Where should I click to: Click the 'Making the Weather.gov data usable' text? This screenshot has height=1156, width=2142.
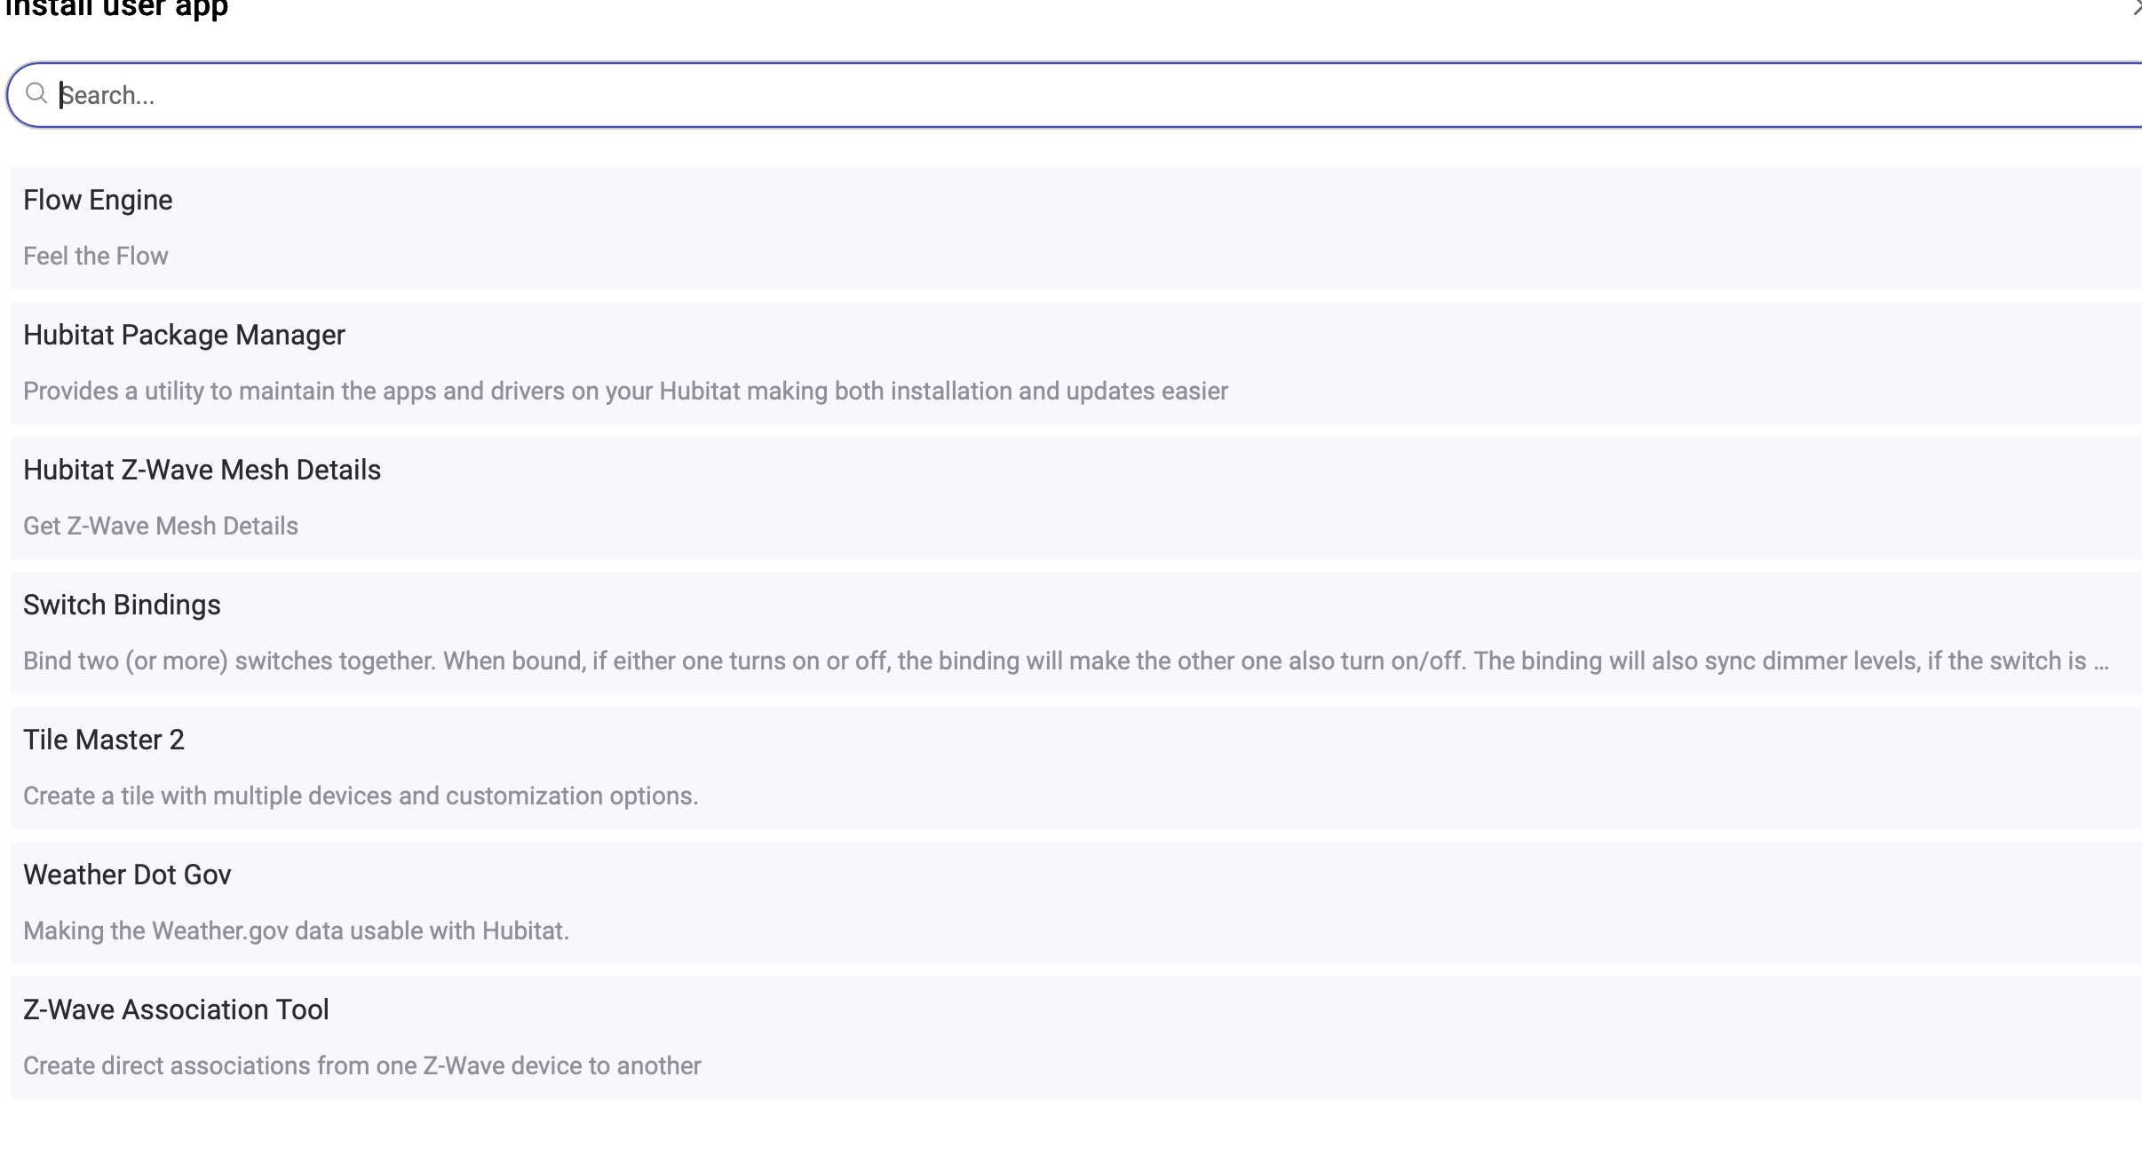pyautogui.click(x=296, y=931)
